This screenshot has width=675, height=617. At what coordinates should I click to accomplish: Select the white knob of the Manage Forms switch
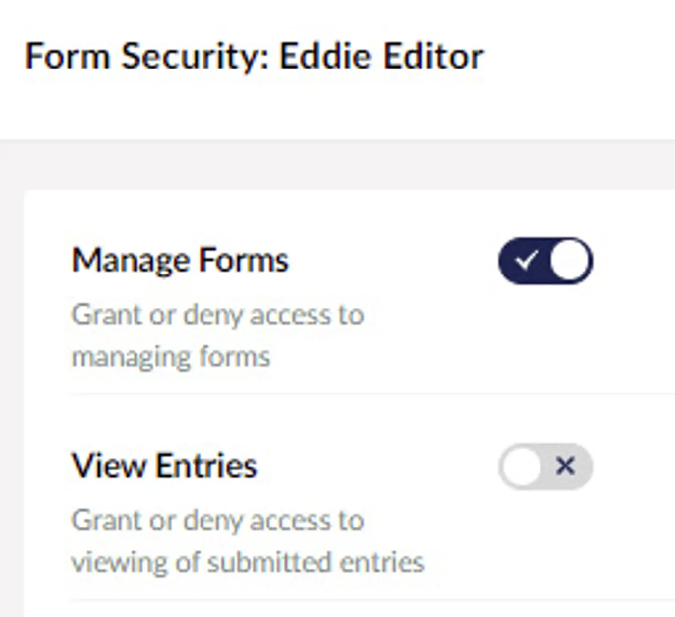click(x=569, y=259)
